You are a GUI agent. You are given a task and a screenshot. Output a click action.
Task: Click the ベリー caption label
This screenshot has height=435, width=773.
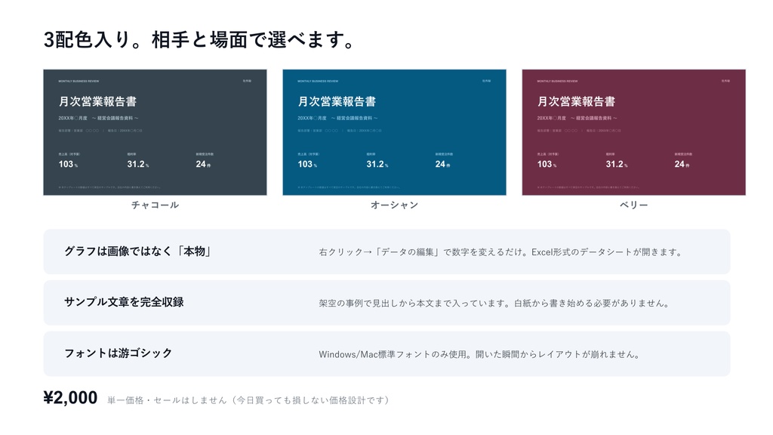click(x=633, y=205)
